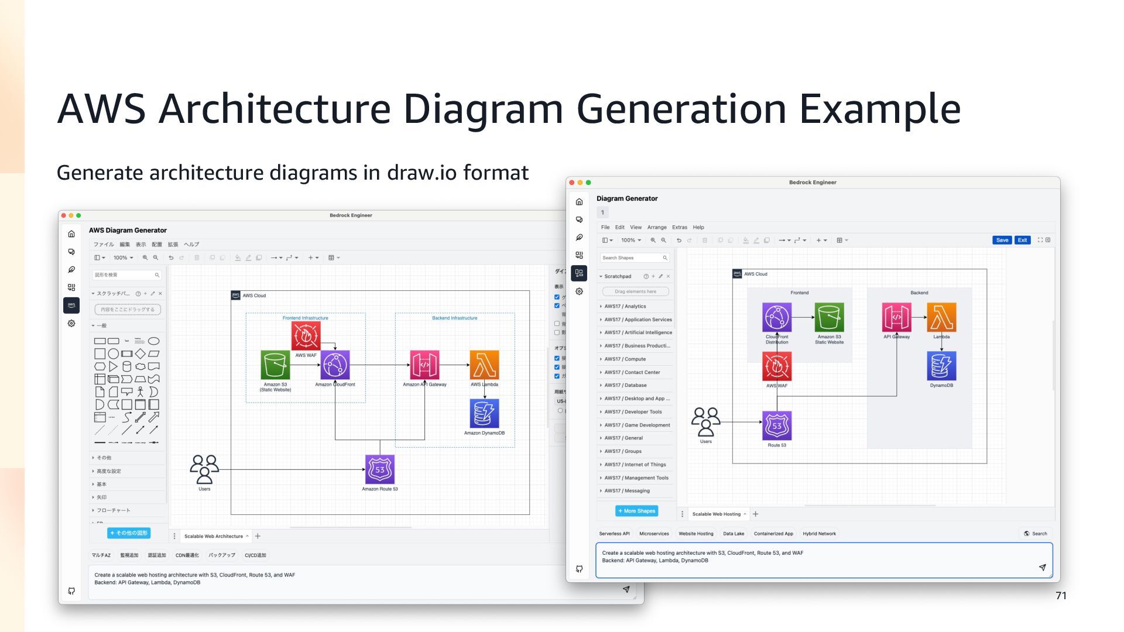Toggle last checked checkbox under オプション
The image size is (1124, 632).
557,376
